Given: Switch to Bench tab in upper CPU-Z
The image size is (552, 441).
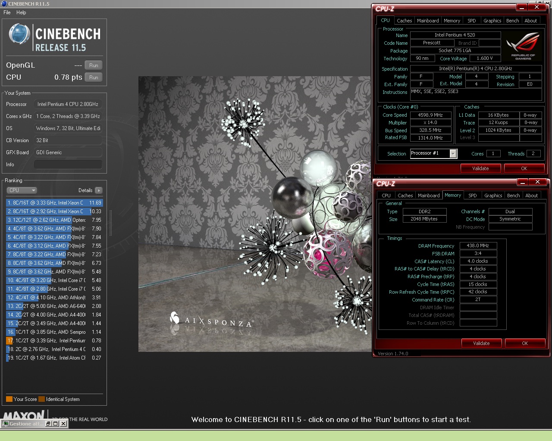Looking at the screenshot, I should click(x=513, y=21).
